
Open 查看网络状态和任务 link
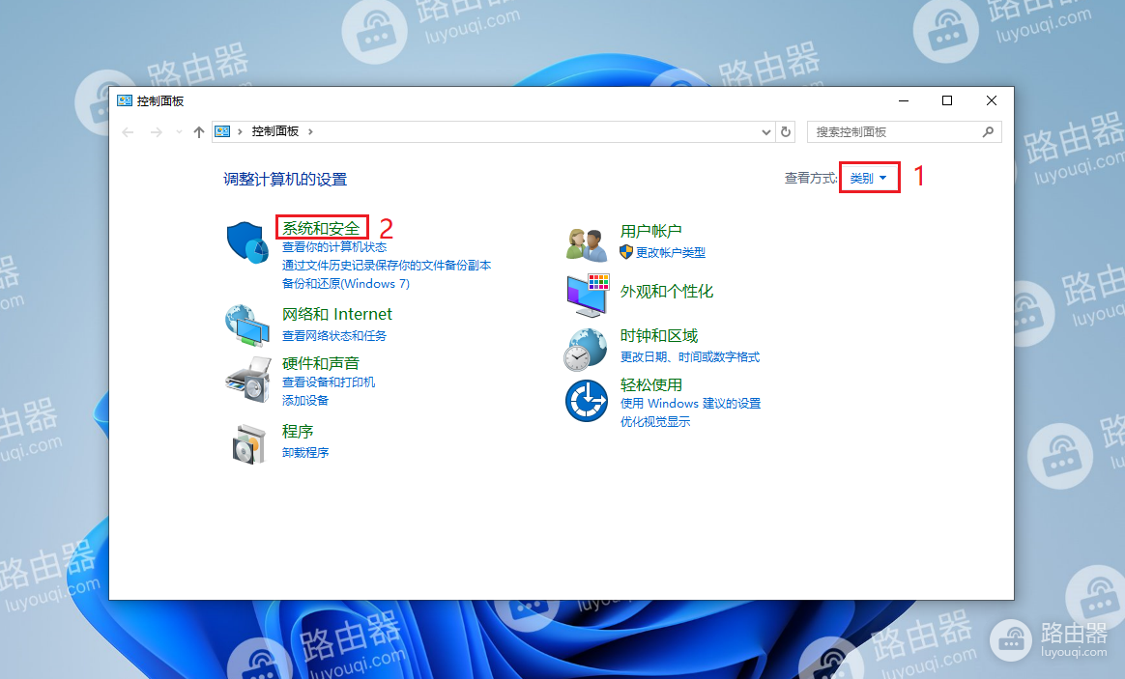[x=334, y=335]
